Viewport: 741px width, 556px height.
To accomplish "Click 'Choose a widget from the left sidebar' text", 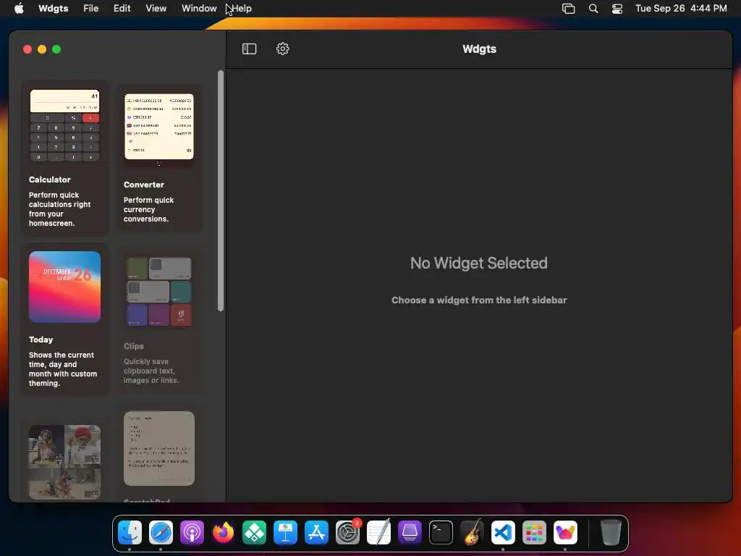I will pyautogui.click(x=479, y=300).
